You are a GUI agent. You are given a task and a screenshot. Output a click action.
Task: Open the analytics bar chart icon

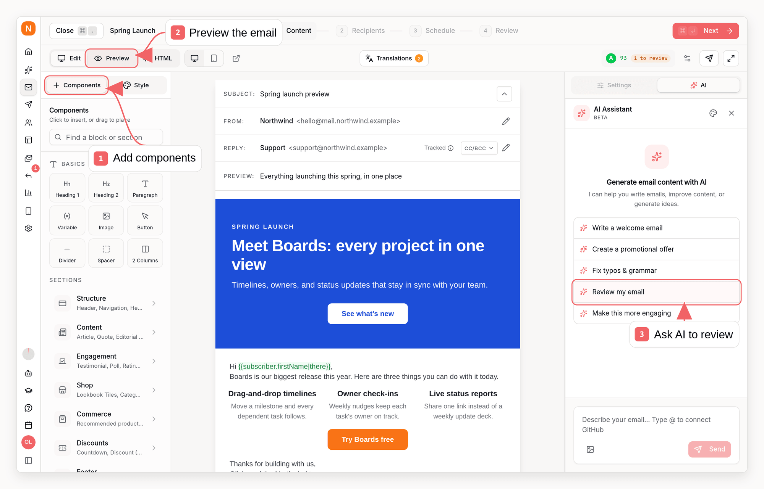pyautogui.click(x=29, y=193)
